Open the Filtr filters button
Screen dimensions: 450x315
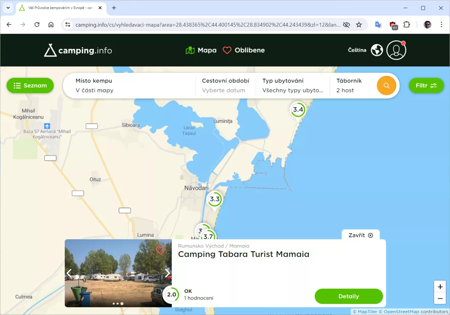426,85
